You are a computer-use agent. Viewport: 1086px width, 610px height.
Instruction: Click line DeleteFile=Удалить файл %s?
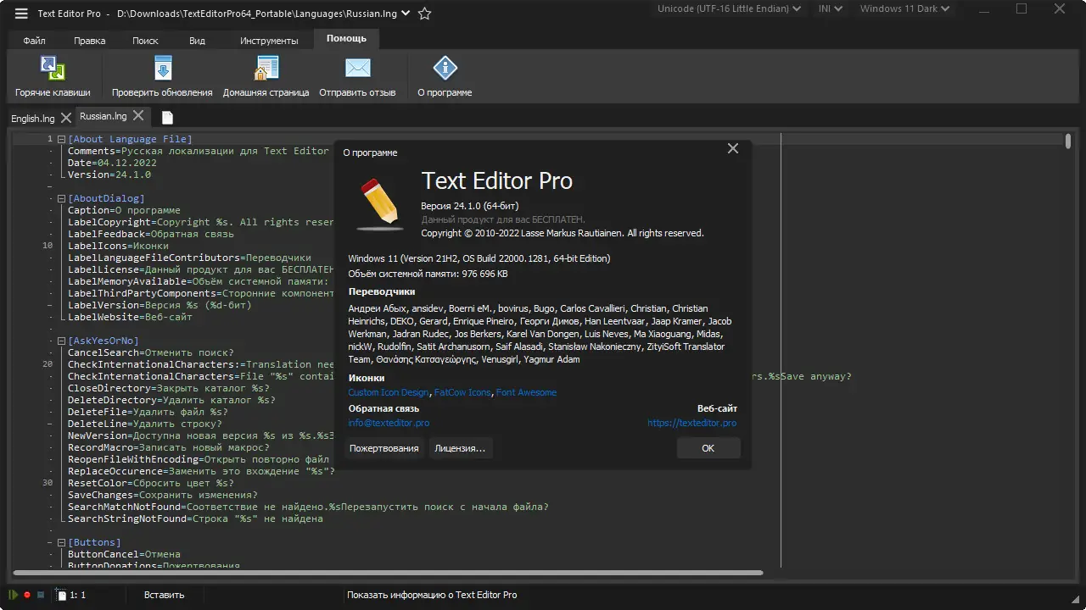148,412
